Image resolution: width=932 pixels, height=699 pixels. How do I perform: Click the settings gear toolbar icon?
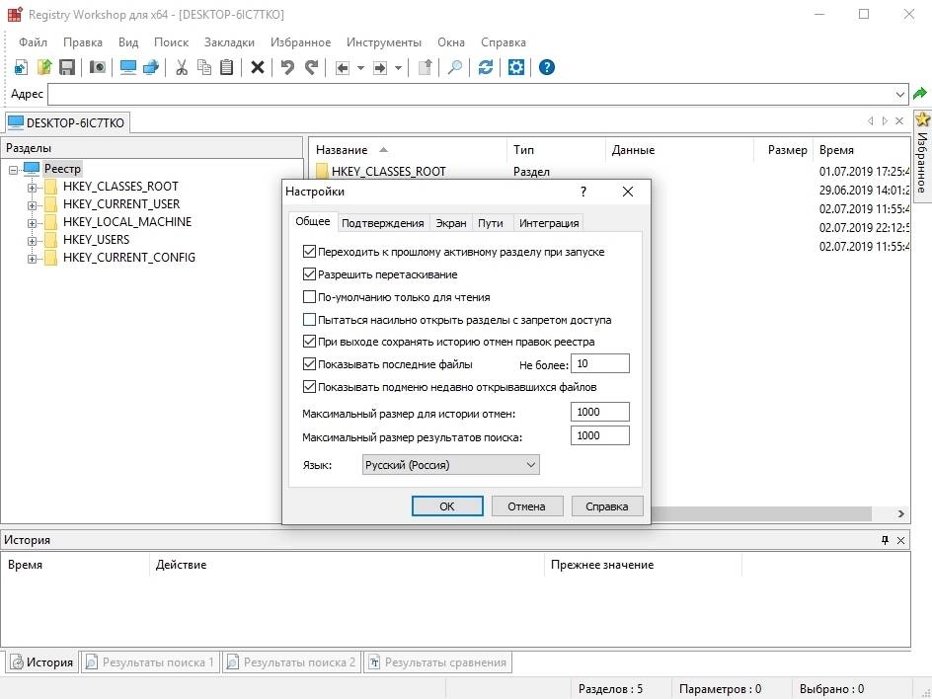(516, 67)
